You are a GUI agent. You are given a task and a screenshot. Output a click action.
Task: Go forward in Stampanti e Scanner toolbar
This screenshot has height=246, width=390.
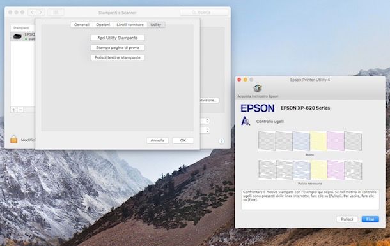click(40, 12)
